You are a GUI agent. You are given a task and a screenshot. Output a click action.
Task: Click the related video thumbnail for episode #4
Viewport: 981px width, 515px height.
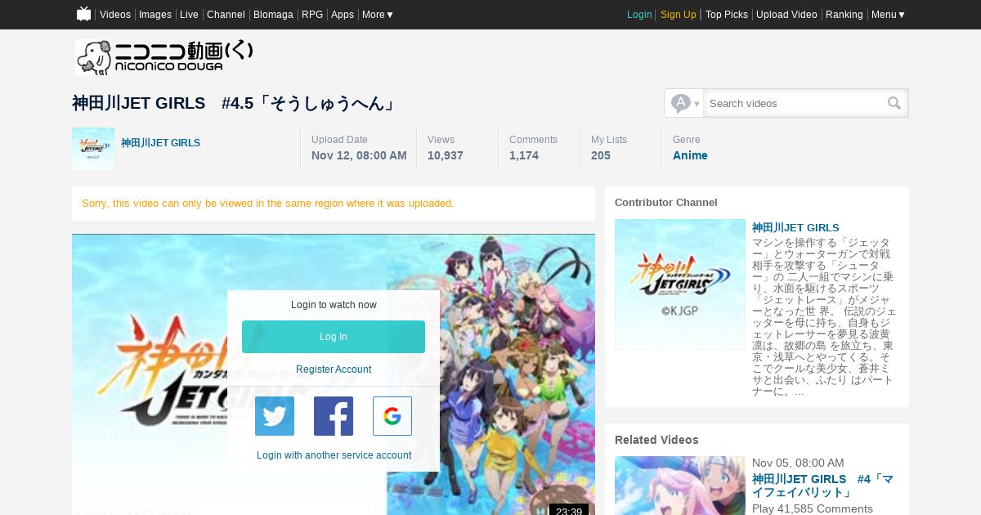click(x=680, y=486)
